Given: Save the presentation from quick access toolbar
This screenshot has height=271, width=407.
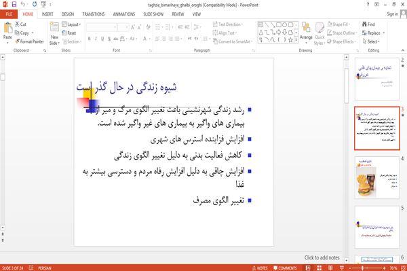Looking at the screenshot, I should (14, 5).
